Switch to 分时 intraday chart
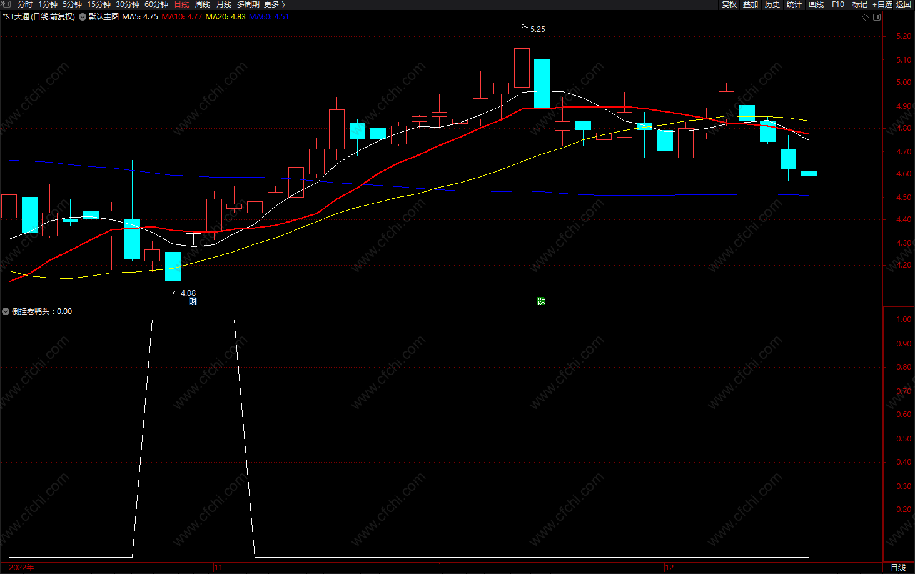This screenshot has height=574, width=915. (x=25, y=4)
